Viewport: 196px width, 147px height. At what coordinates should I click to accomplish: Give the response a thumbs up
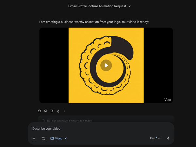40,111
